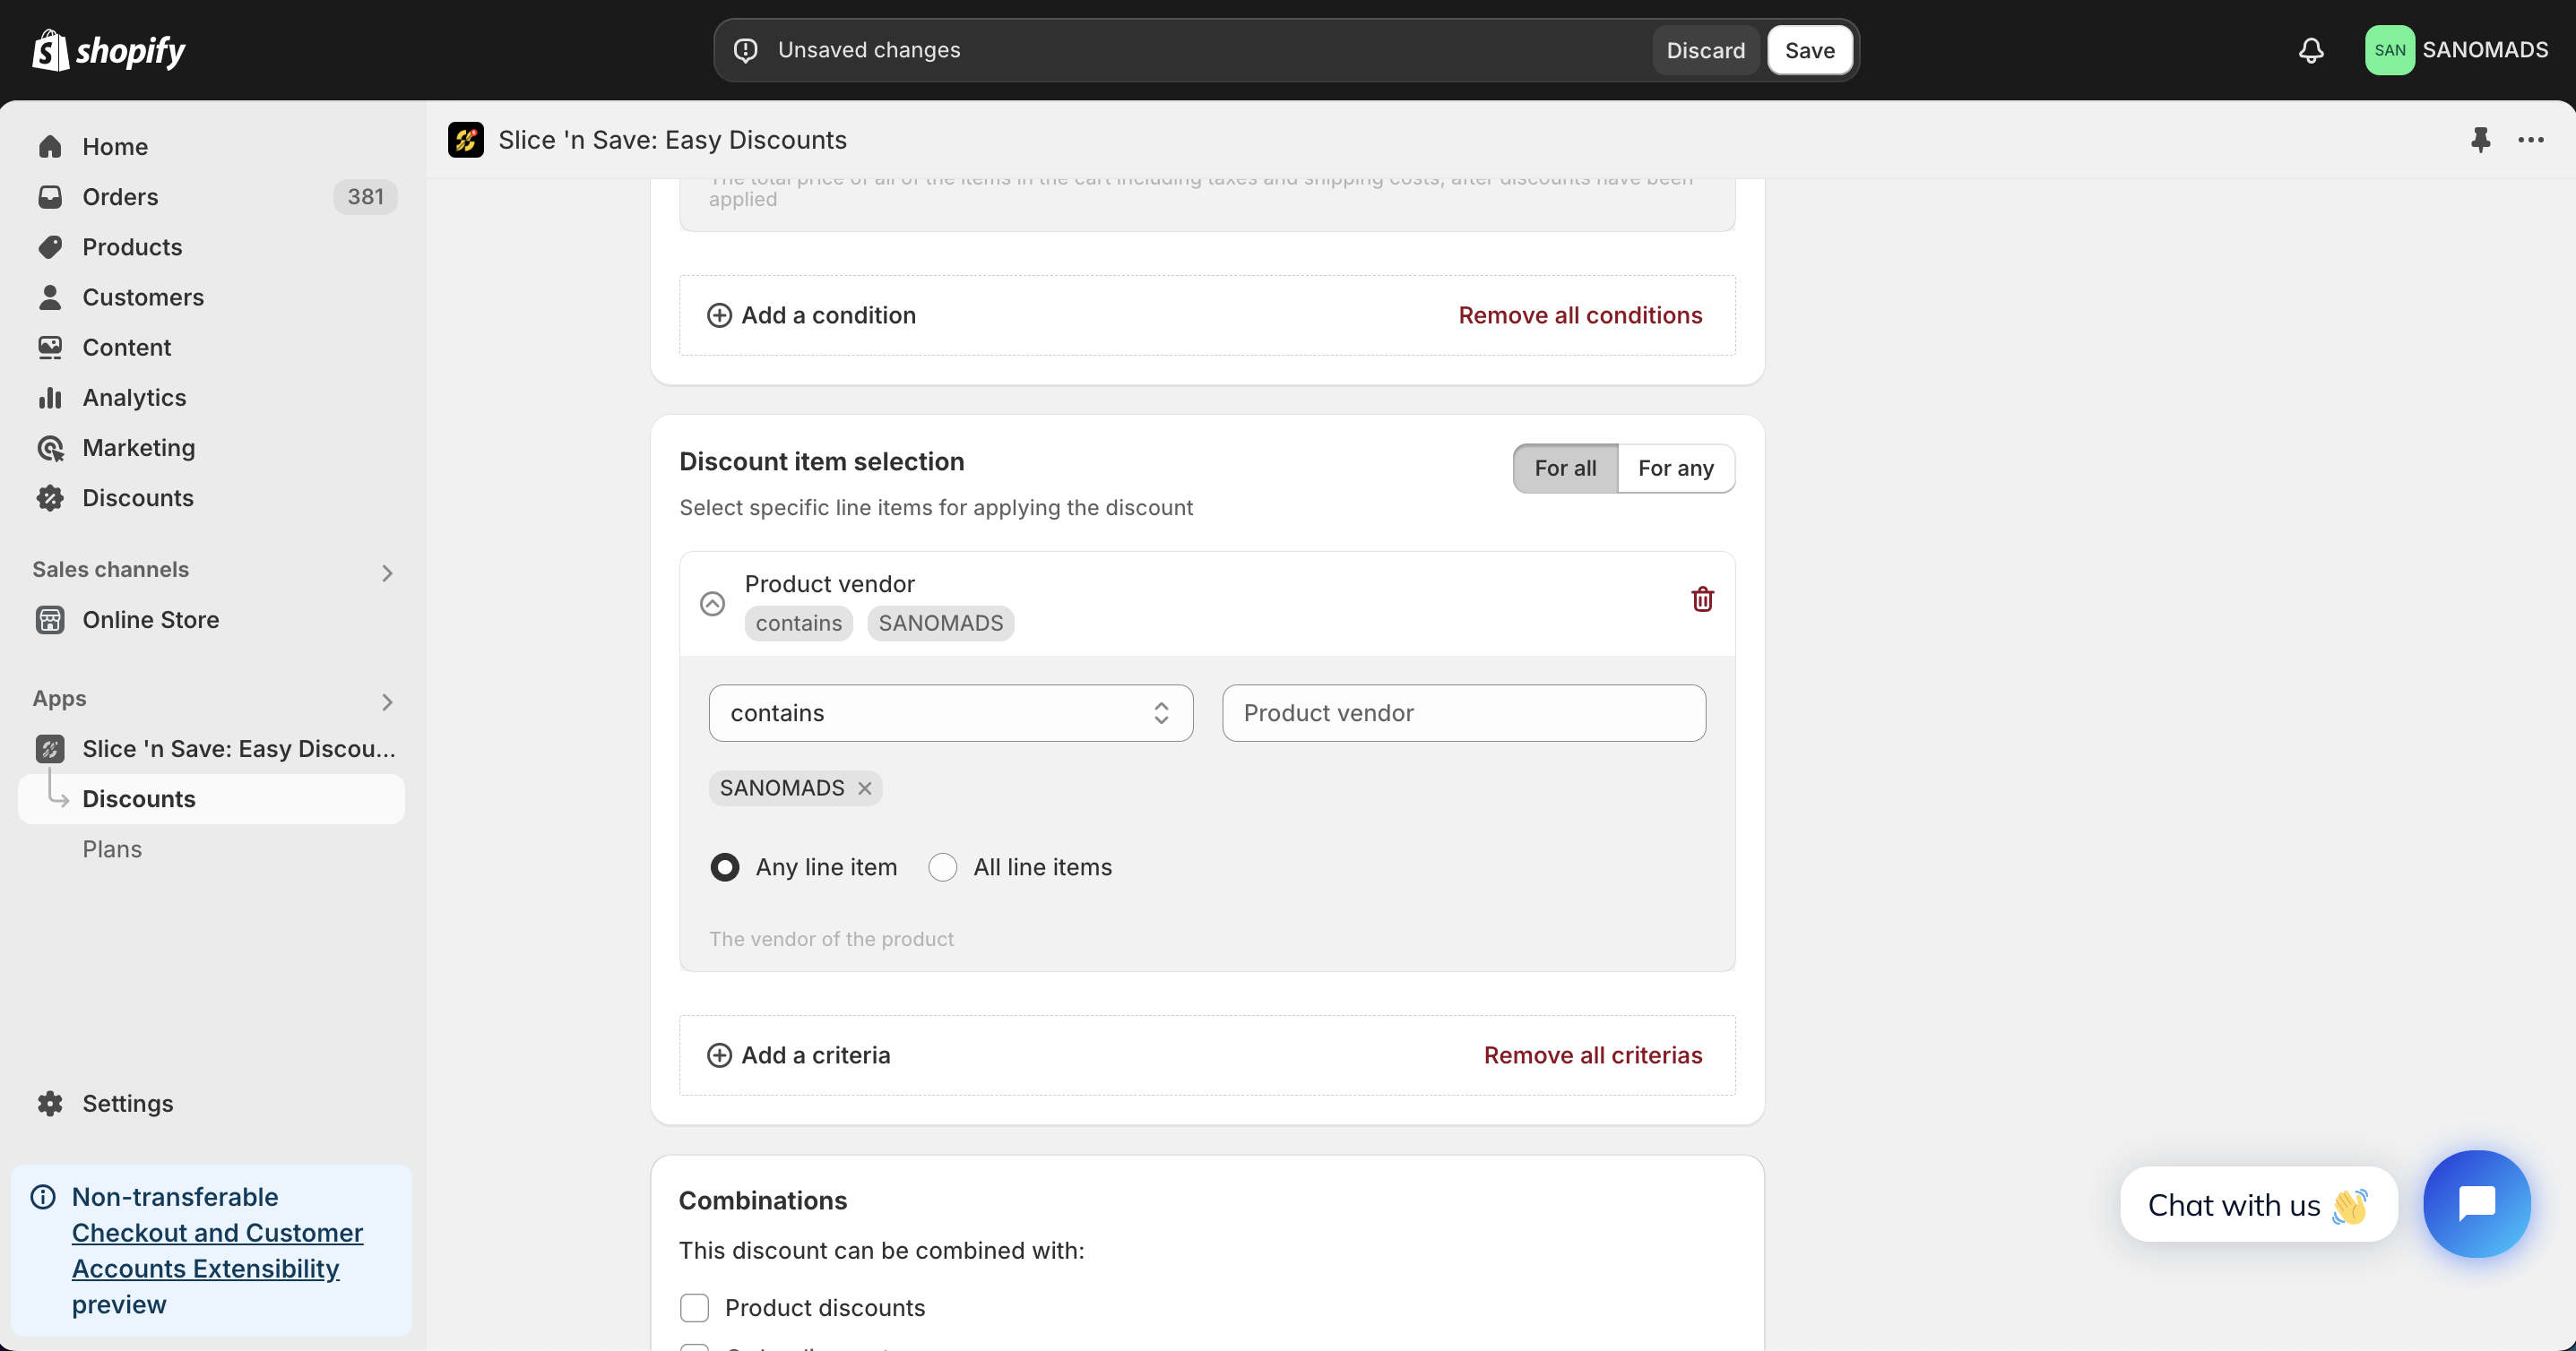Screen dimensions: 2576x1351
Task: Delete the Product vendor criteria with trash icon
Action: point(1702,599)
